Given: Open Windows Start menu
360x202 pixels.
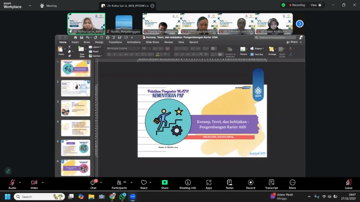Looking at the screenshot, I should pyautogui.click(x=8, y=197).
